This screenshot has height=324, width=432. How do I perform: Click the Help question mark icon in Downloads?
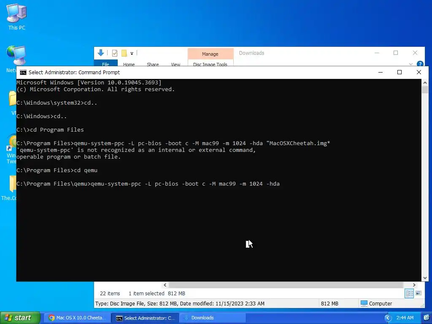pos(420,64)
